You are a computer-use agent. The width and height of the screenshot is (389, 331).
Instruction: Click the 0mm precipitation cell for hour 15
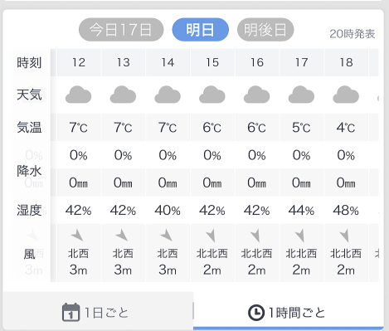(x=212, y=183)
